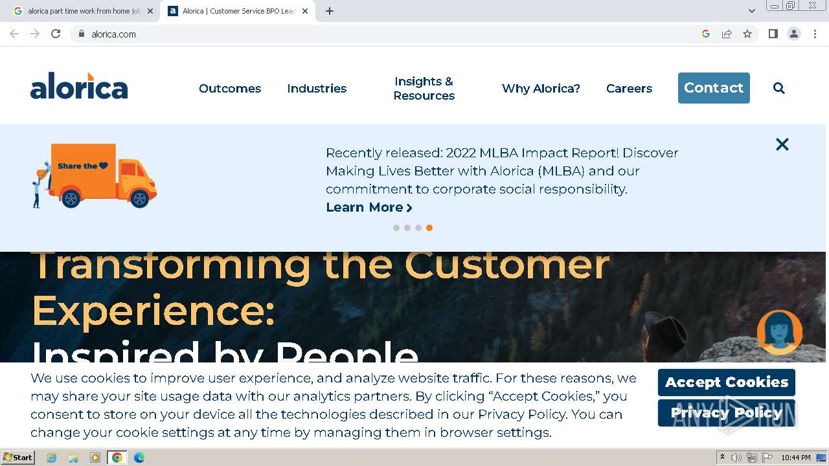Open the Privacy Policy button
Image resolution: width=829 pixels, height=466 pixels.
[727, 412]
